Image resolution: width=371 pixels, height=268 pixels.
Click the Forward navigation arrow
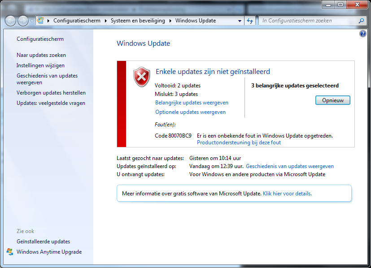[23, 21]
